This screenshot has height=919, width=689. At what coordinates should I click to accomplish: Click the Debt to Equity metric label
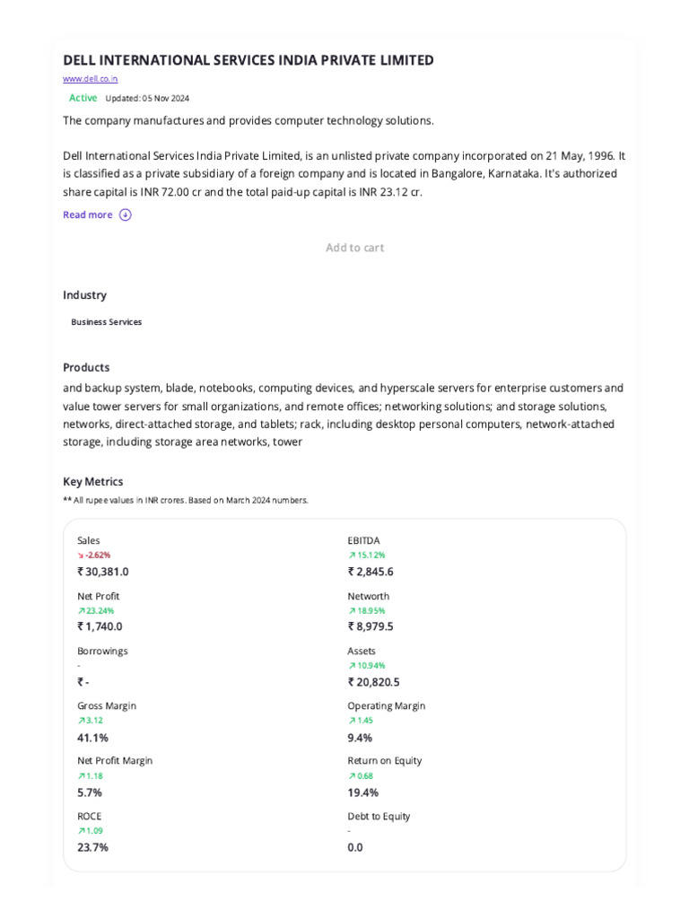coord(379,817)
